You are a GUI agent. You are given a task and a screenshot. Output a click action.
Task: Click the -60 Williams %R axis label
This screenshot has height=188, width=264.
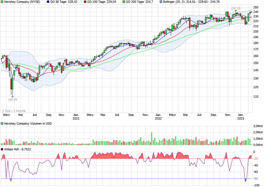tap(256, 172)
